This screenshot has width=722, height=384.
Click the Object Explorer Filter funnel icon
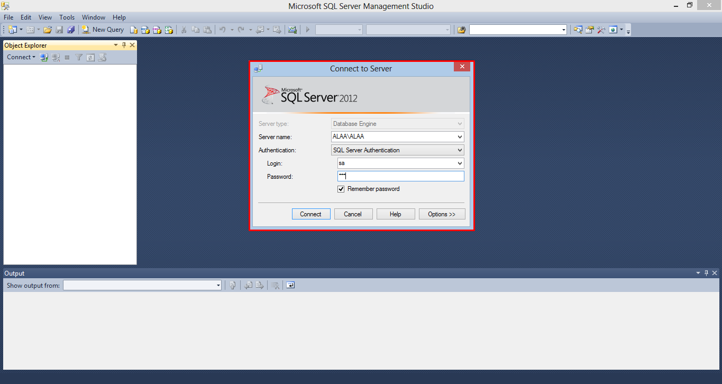pos(79,57)
